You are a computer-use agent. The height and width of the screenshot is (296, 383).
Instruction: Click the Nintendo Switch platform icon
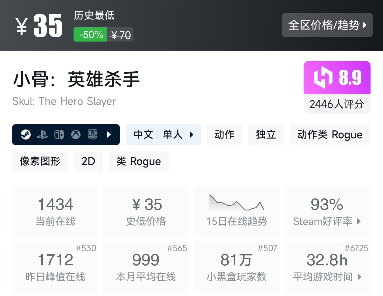(59, 134)
